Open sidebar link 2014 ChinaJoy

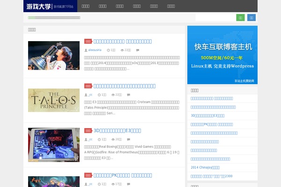(x=205, y=167)
